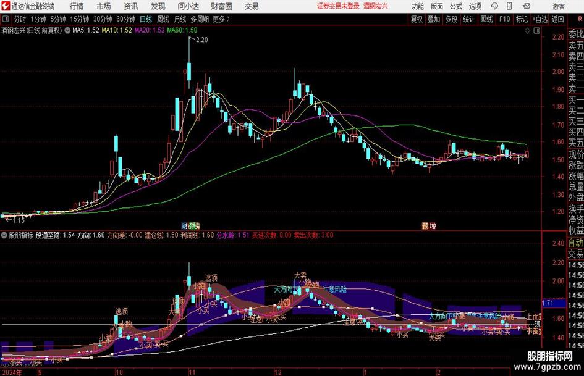The width and height of the screenshot is (584, 376).
Task: Click the 利润线: 1.68 value
Action: (197, 235)
